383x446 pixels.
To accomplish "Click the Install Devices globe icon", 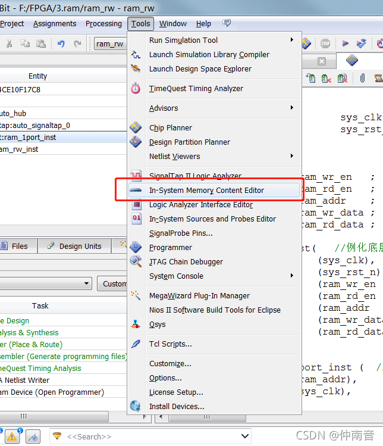I will coord(136,406).
